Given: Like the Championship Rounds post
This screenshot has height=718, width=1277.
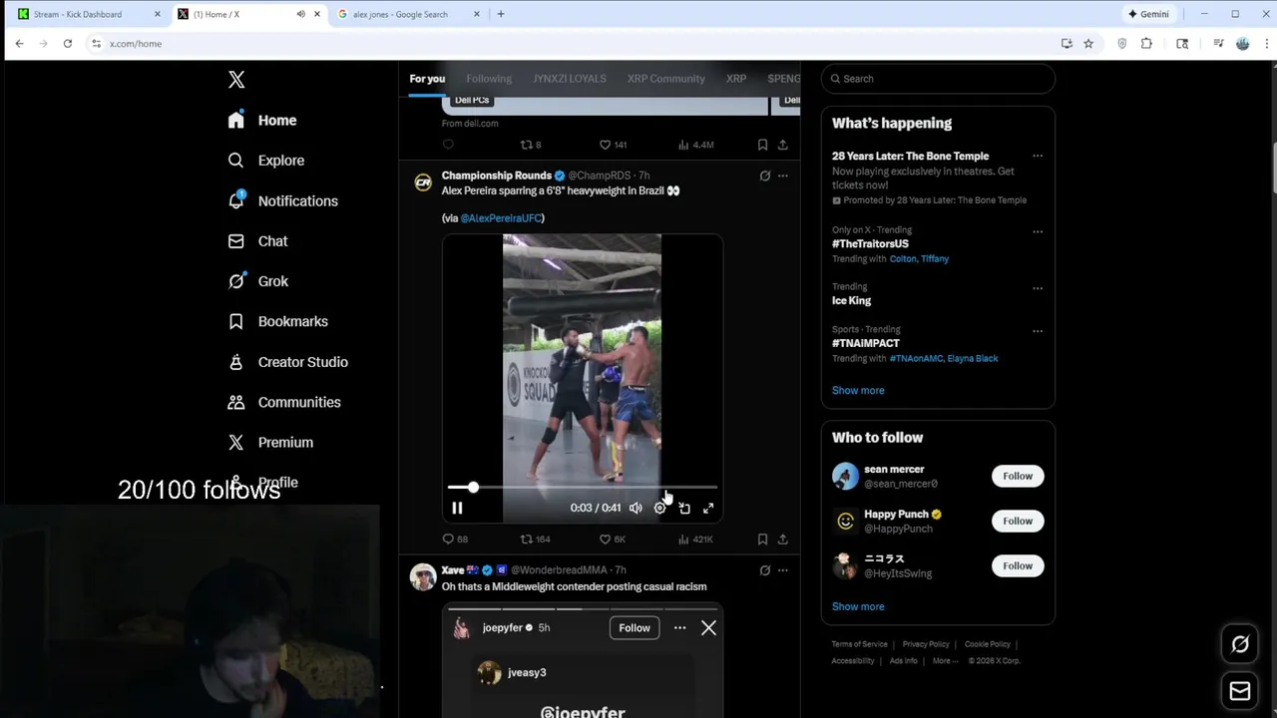Looking at the screenshot, I should pos(612,539).
